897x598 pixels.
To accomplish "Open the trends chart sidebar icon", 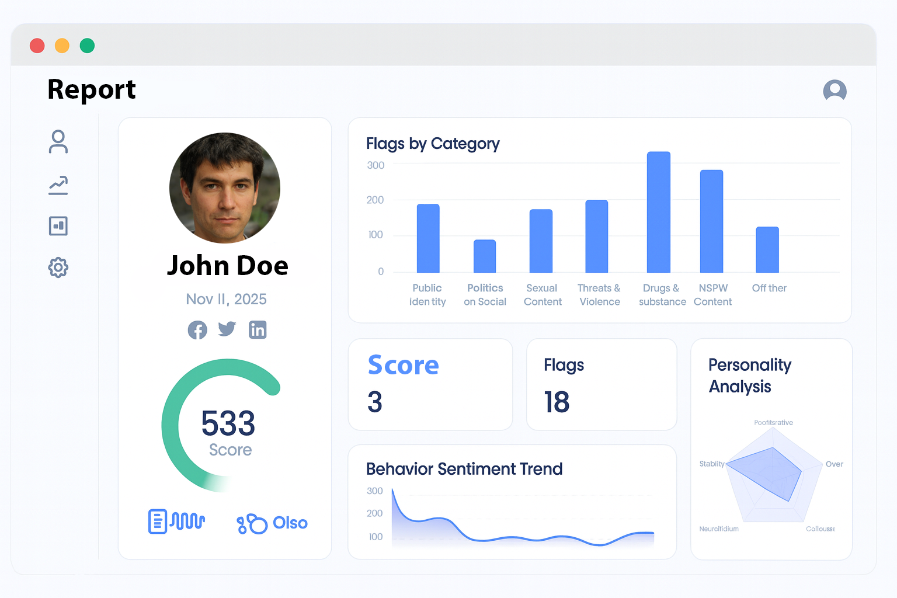I will click(x=58, y=185).
